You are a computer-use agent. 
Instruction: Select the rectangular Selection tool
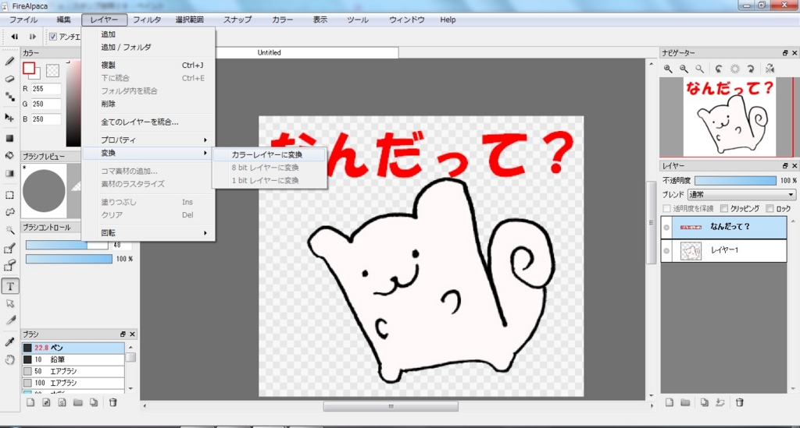pyautogui.click(x=9, y=195)
